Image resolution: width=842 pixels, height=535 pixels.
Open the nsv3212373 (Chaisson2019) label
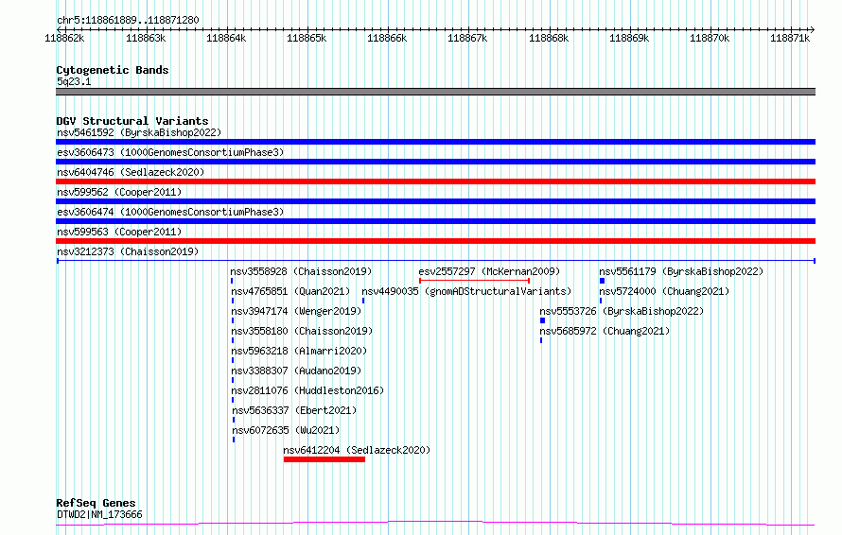(128, 251)
